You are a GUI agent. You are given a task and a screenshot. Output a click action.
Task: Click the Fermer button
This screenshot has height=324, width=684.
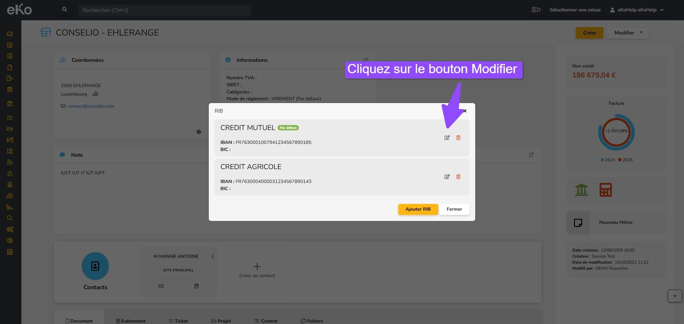(454, 209)
